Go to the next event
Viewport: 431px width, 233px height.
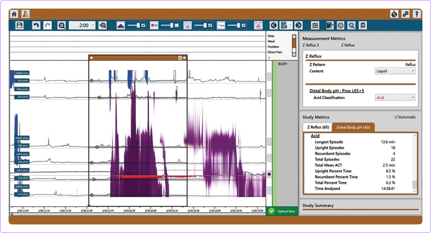(x=298, y=25)
